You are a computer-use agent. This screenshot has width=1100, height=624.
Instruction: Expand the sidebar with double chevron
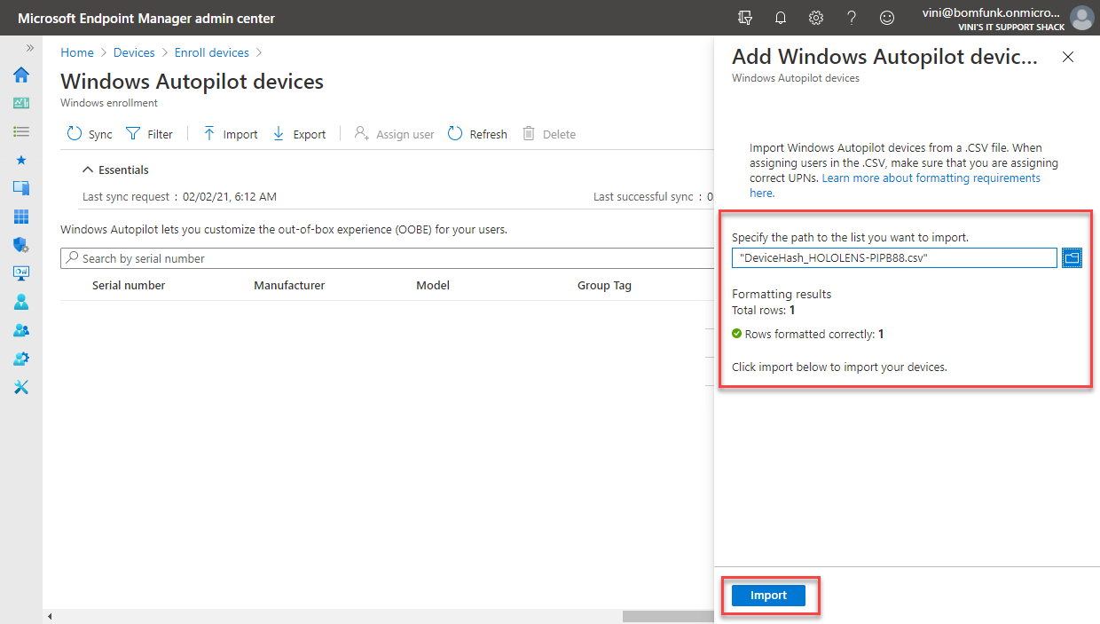point(30,48)
